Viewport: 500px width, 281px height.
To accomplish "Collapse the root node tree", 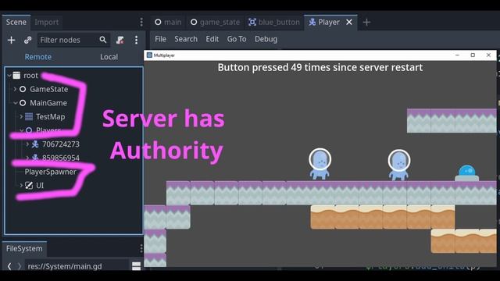I will 9,76.
